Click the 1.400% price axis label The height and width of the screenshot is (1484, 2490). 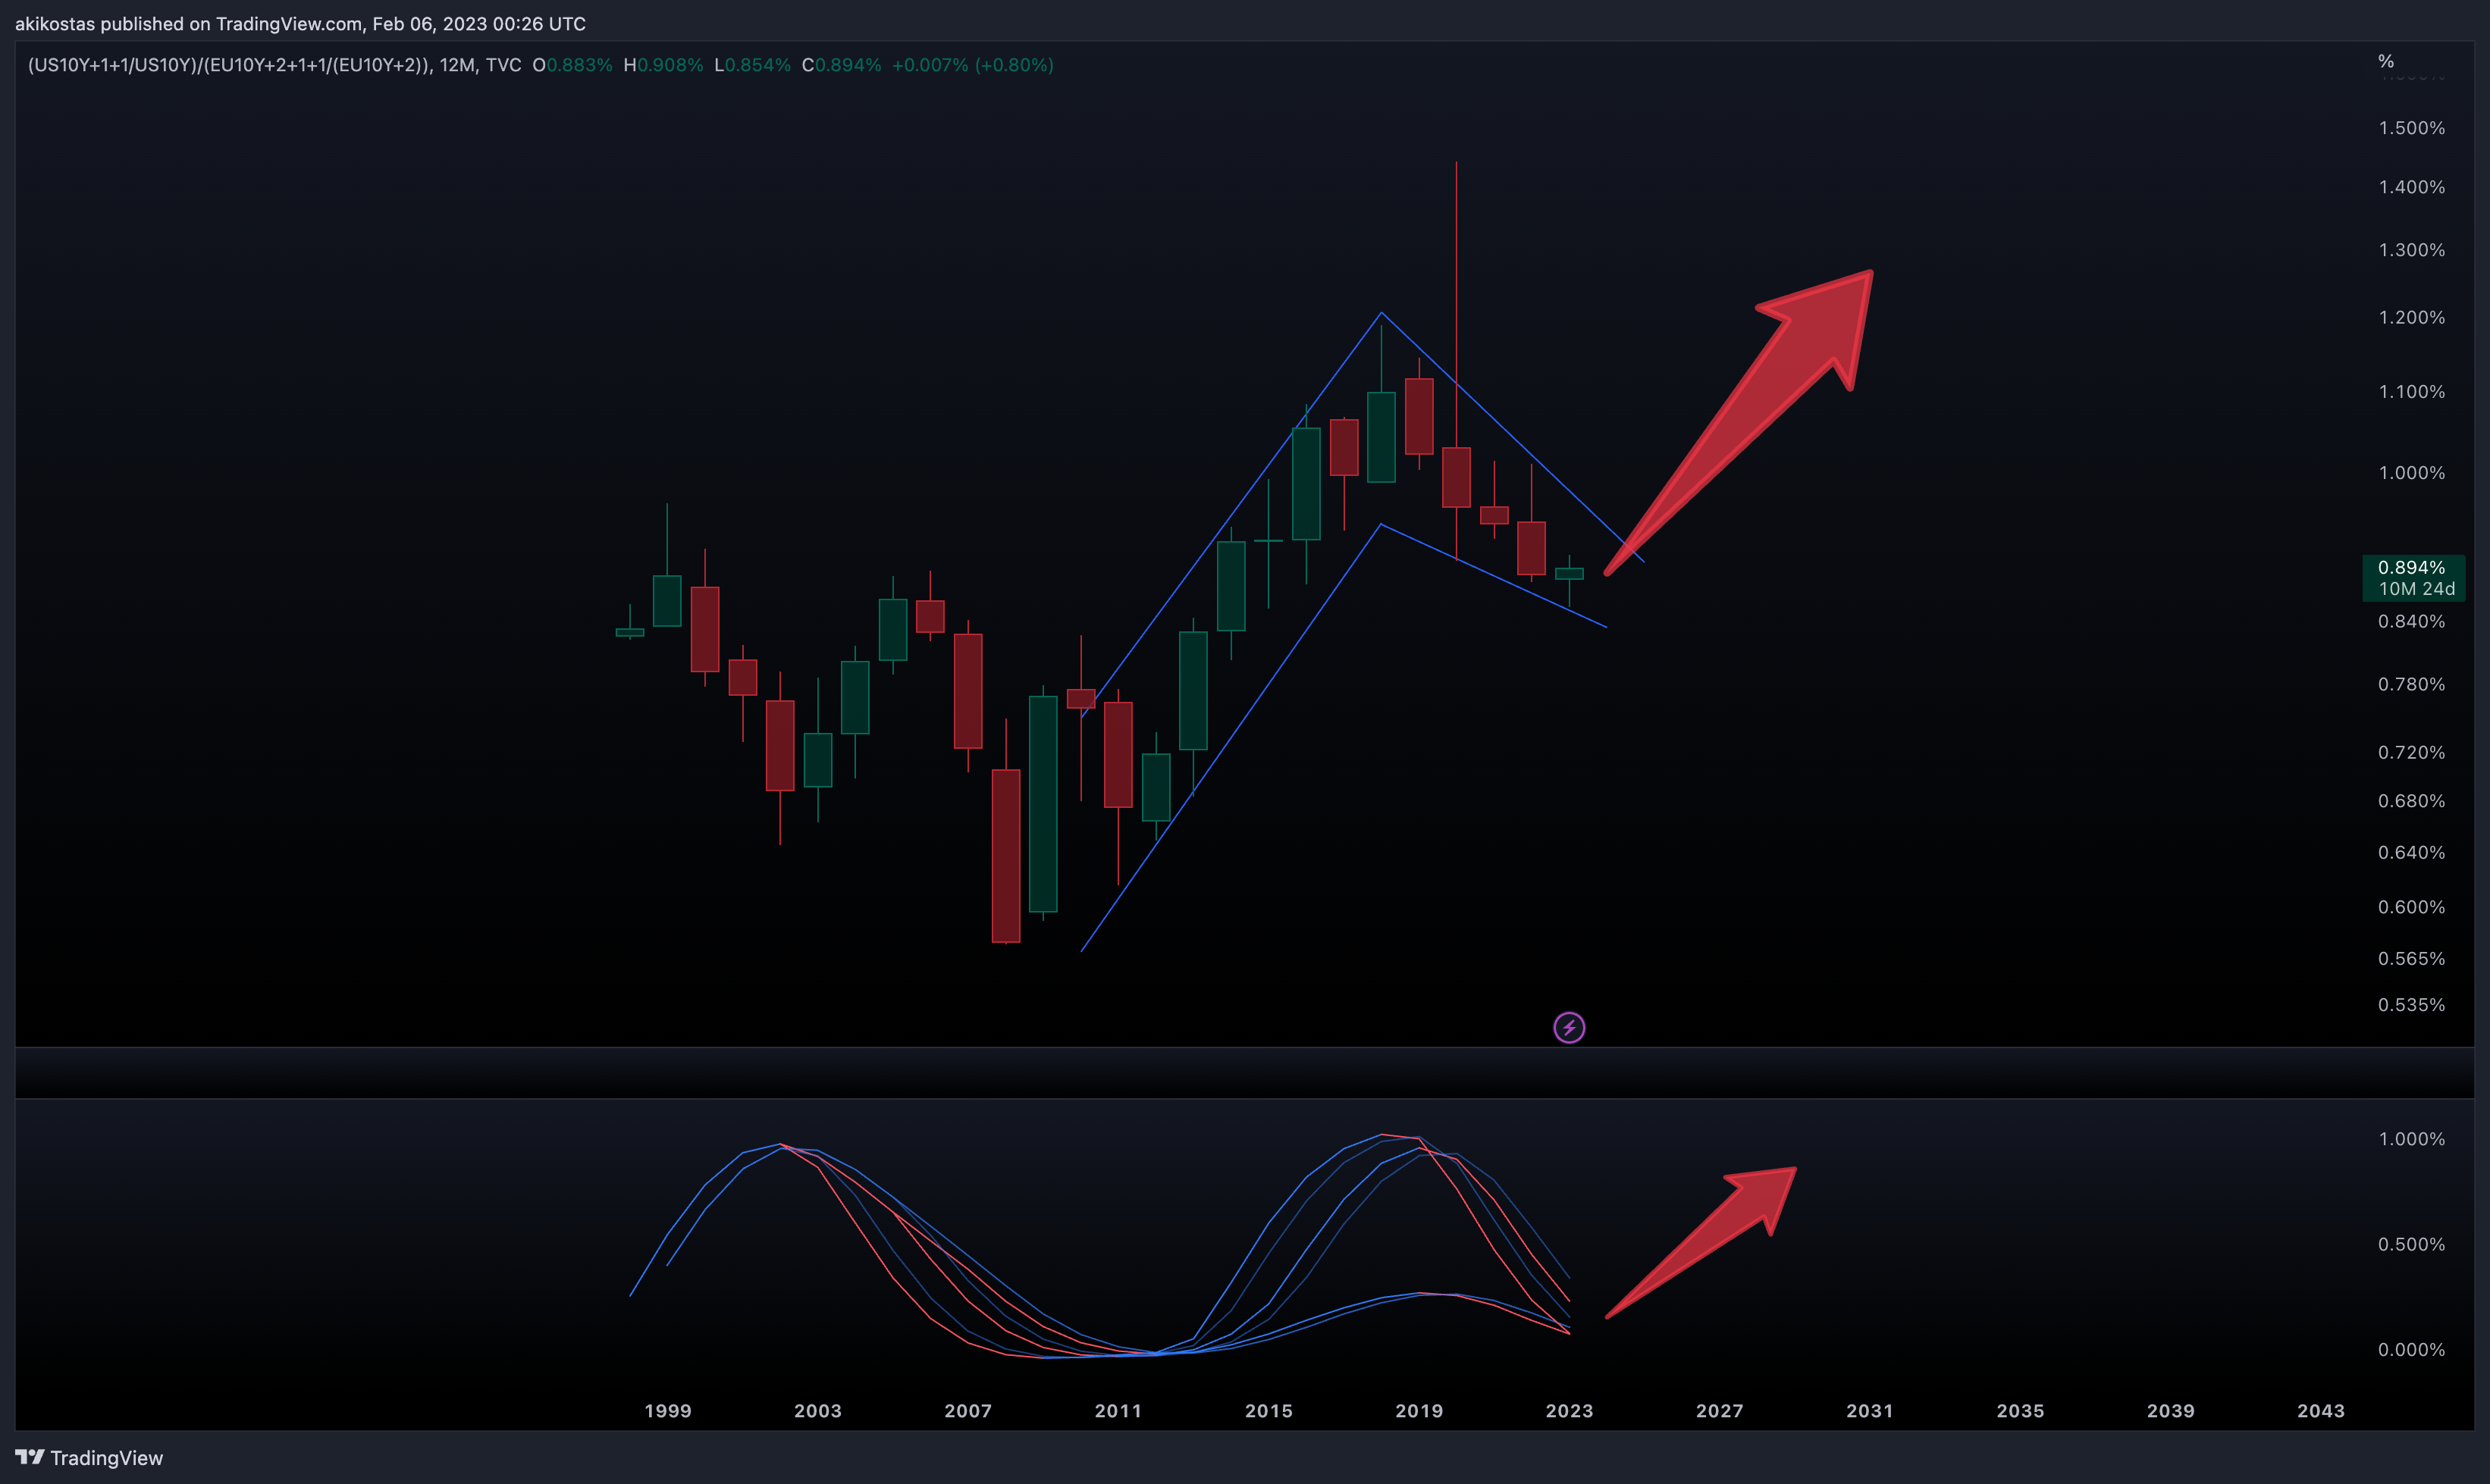point(2411,187)
